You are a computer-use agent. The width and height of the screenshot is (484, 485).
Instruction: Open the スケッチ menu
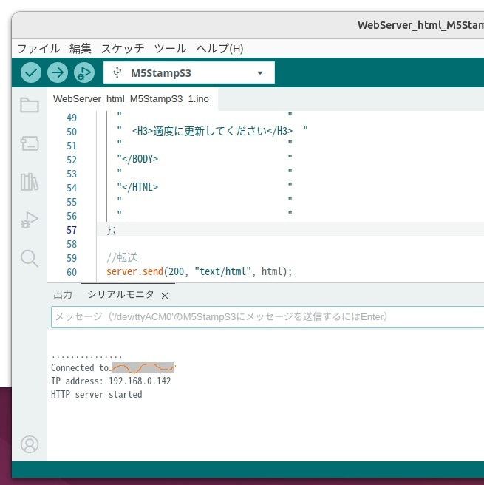(x=123, y=49)
